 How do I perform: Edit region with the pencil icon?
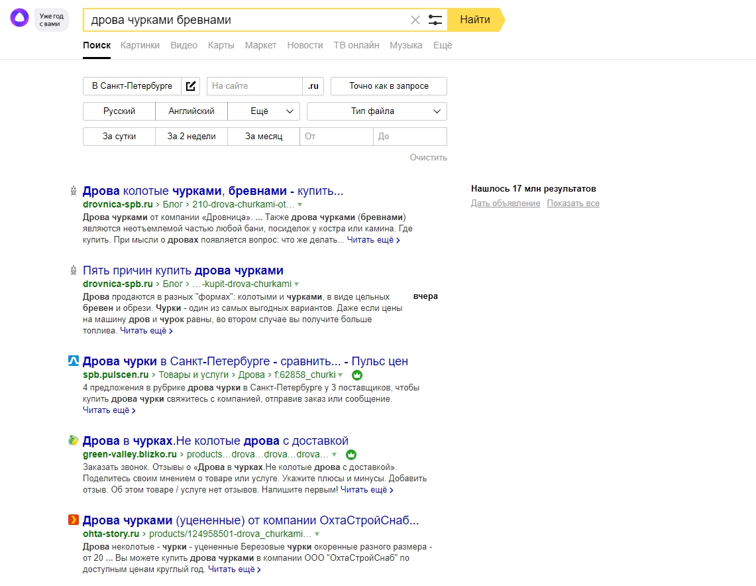point(191,86)
